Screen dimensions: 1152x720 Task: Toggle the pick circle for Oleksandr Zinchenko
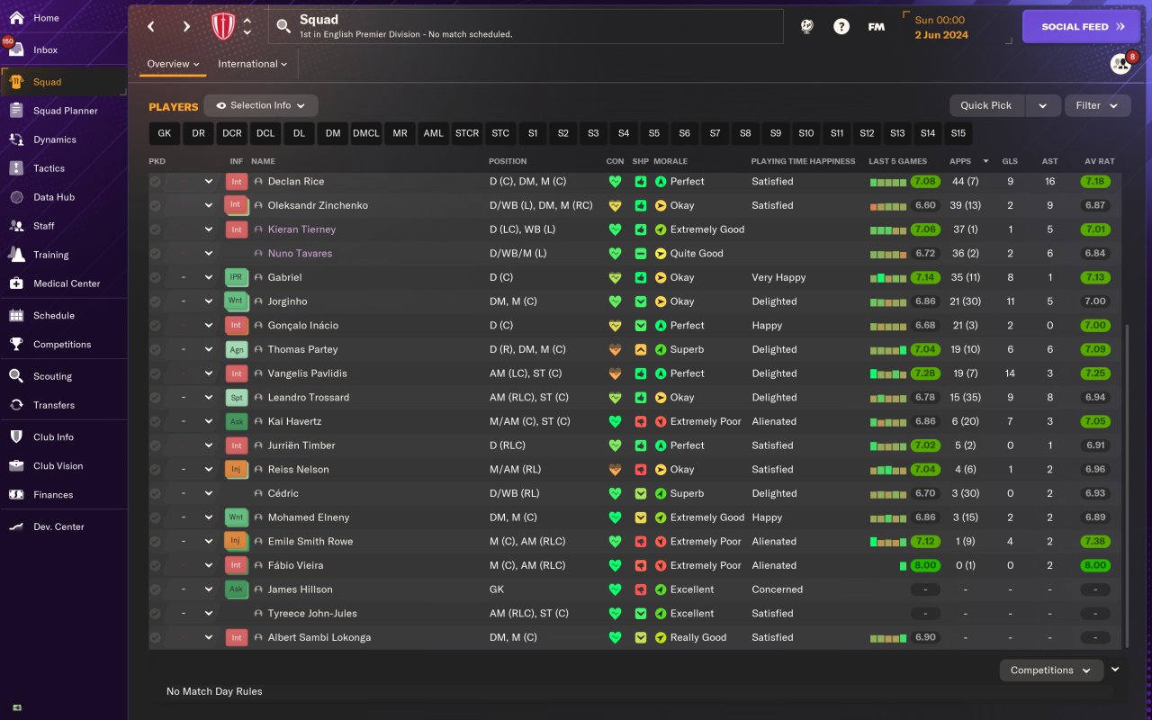pos(156,205)
